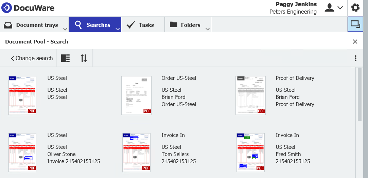This screenshot has width=368, height=178.
Task: Select the Fred Smith text
Action: (x=288, y=154)
